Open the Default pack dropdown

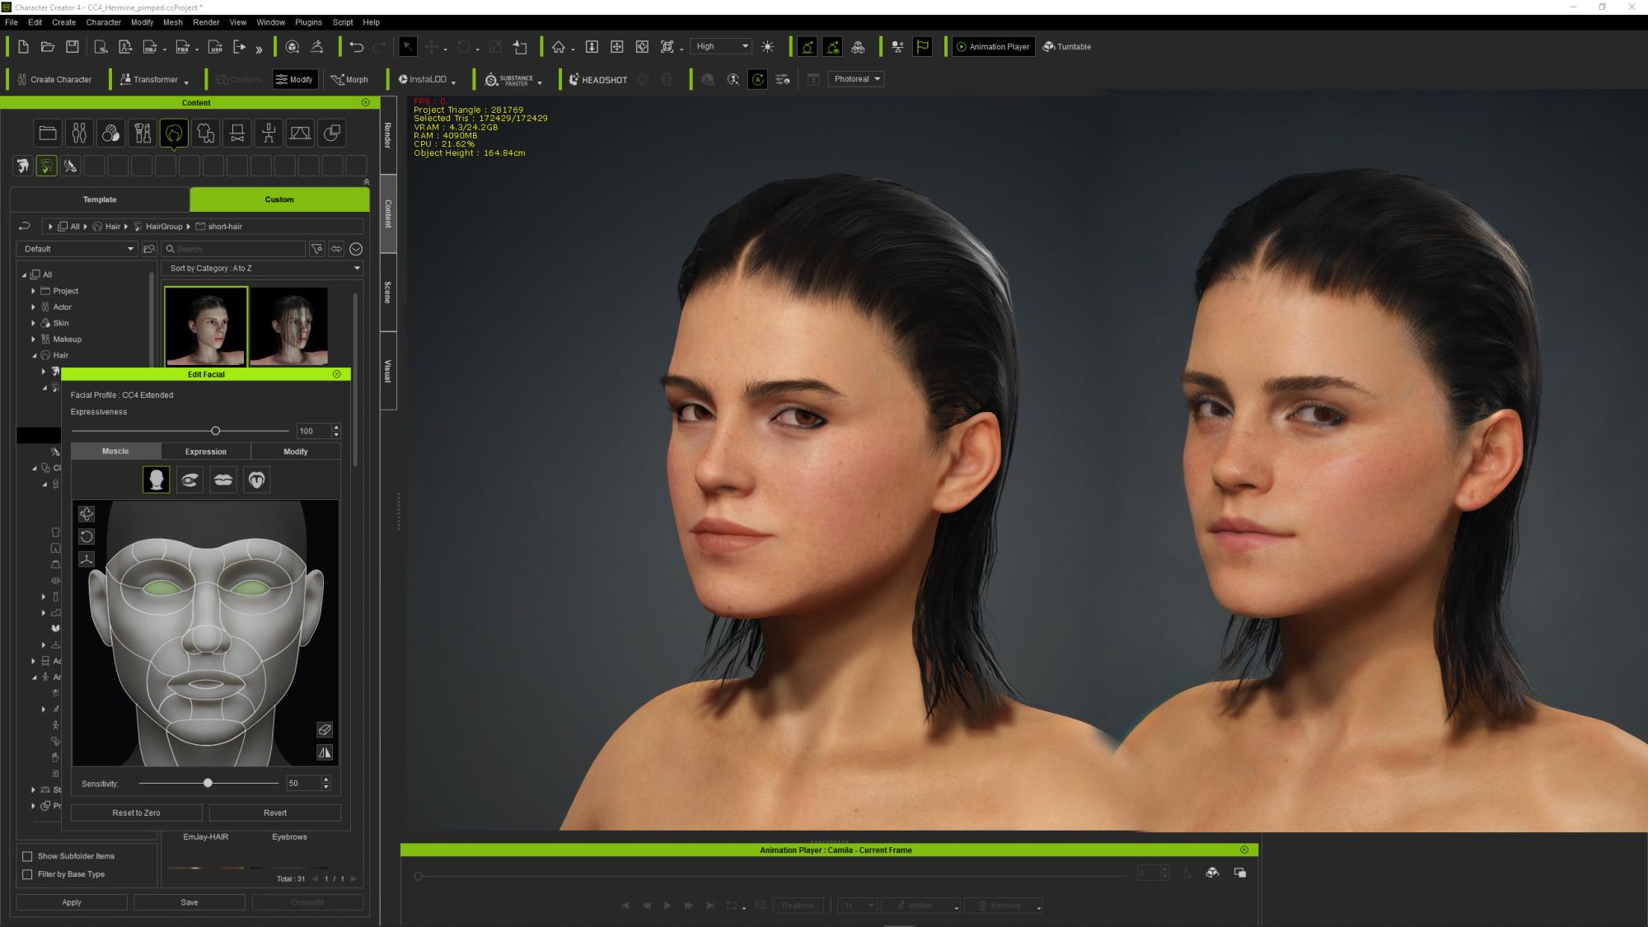coord(77,249)
